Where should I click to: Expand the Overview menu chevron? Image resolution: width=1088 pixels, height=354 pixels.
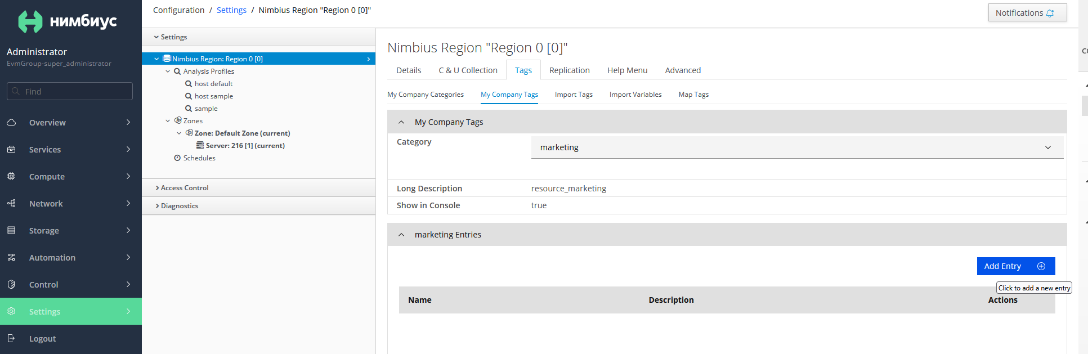click(128, 122)
